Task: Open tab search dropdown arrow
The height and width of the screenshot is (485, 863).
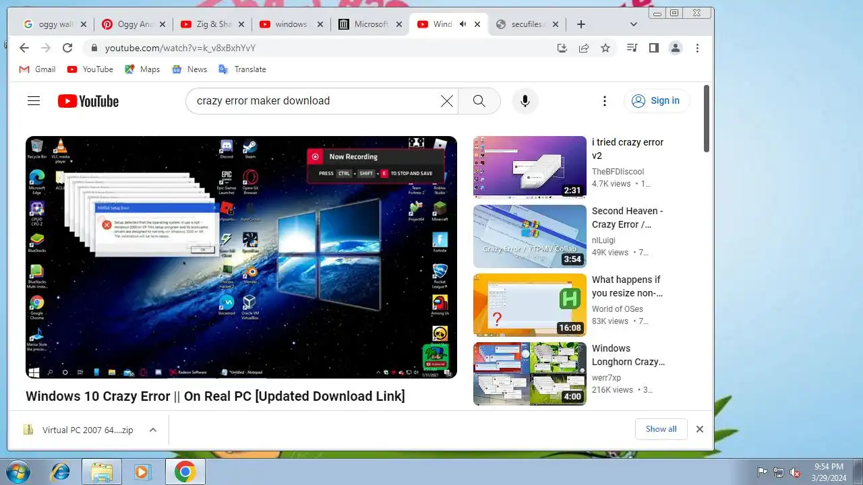Action: pyautogui.click(x=633, y=24)
